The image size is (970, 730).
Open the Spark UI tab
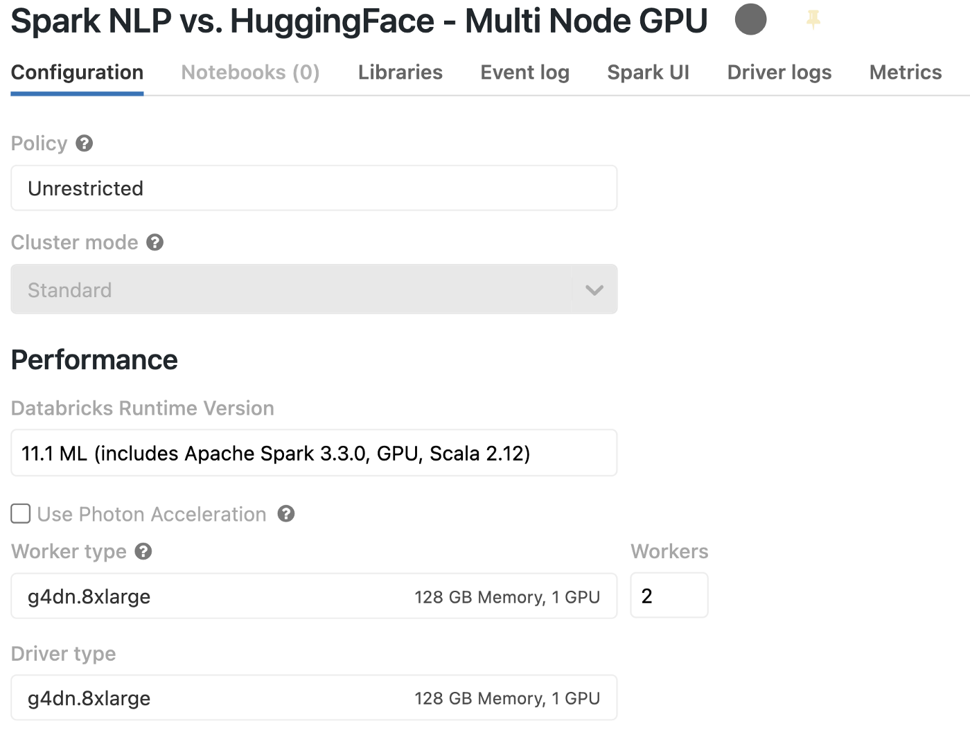648,73
